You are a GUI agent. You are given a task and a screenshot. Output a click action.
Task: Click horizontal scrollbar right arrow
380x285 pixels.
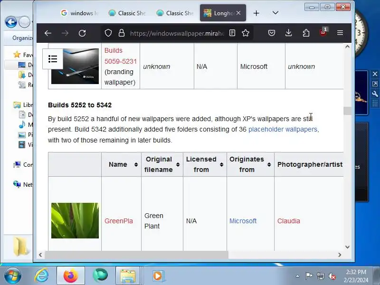(340, 255)
